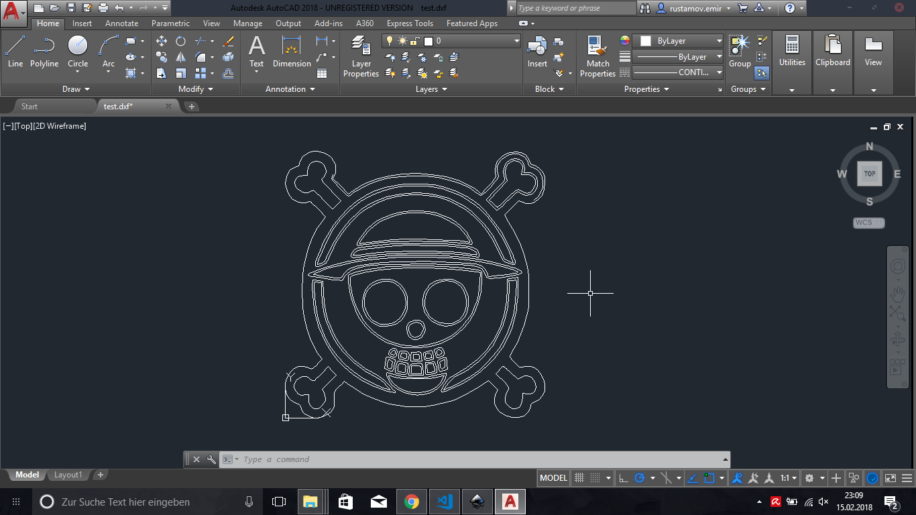Viewport: 916px width, 515px height.
Task: Switch to the Parametric tab
Action: (x=170, y=23)
